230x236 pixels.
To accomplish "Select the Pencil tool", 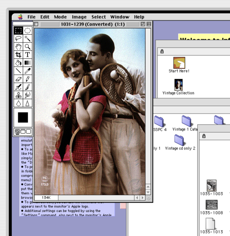I will 28,79.
